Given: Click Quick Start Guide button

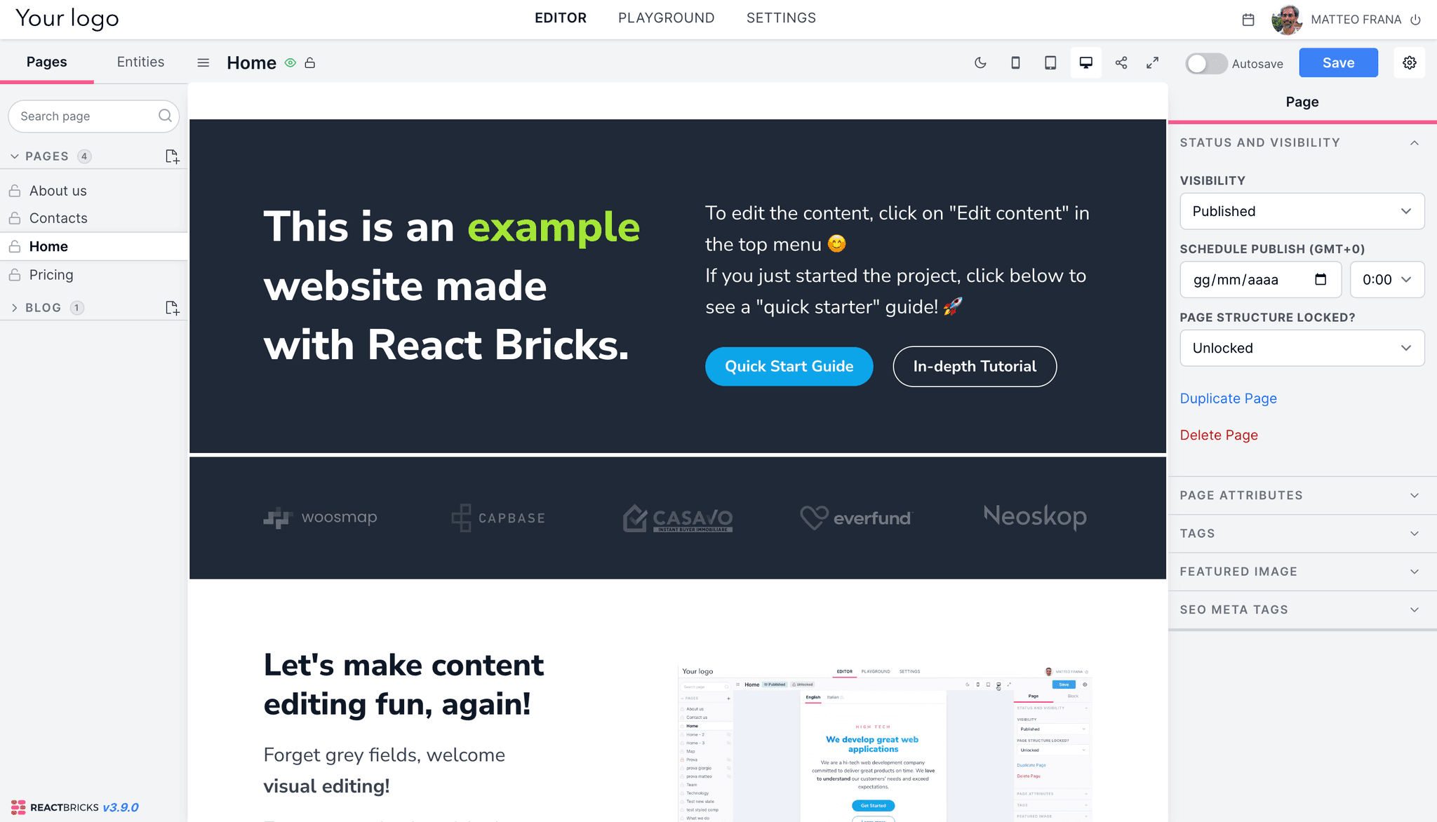Looking at the screenshot, I should tap(789, 366).
